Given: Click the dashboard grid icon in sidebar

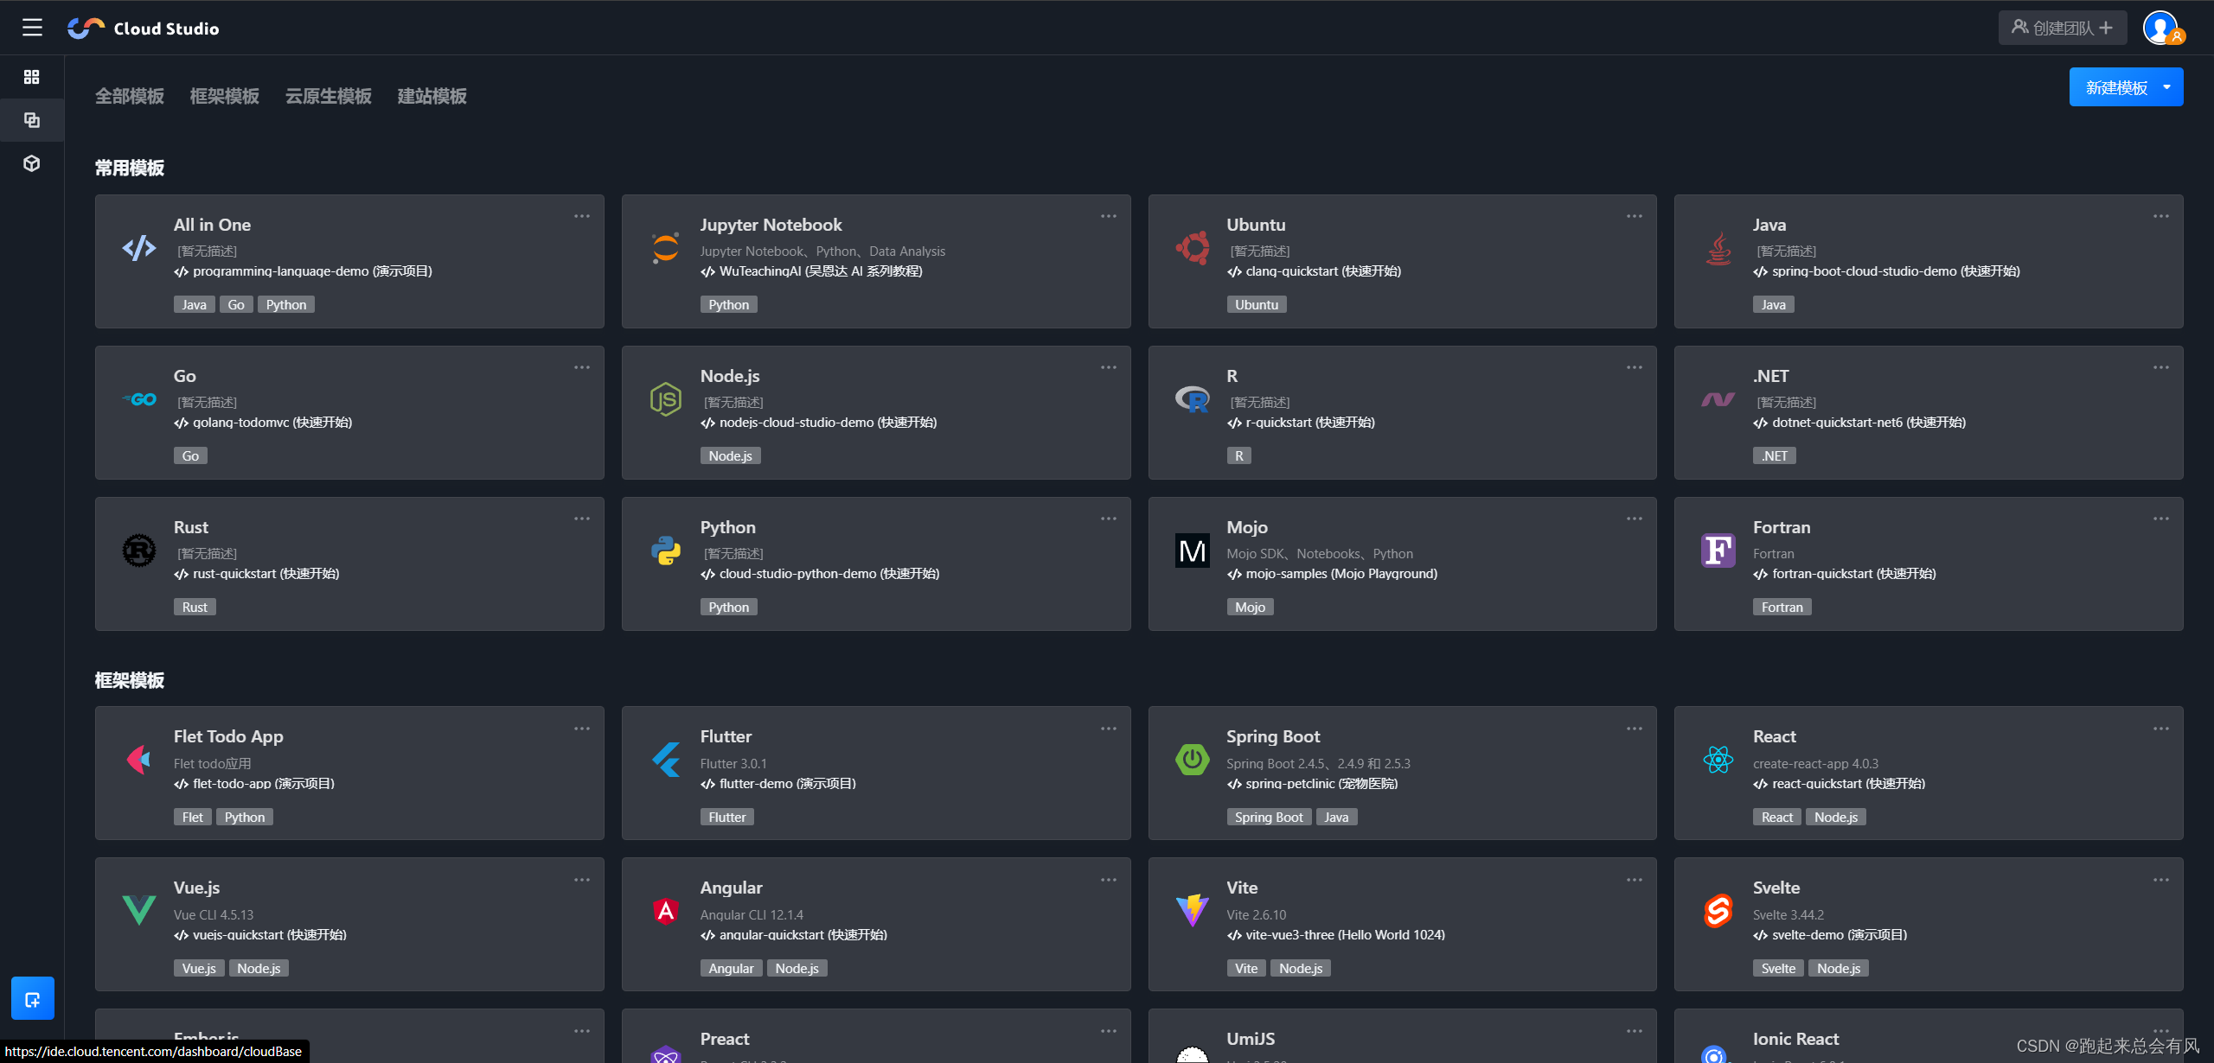Looking at the screenshot, I should tap(32, 77).
